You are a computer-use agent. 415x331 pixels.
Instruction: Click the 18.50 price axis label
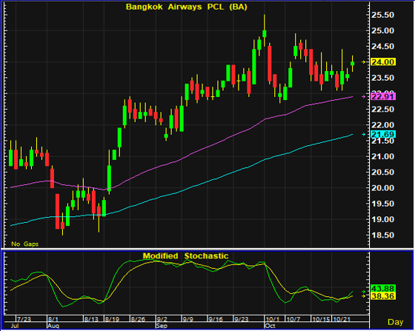coord(382,235)
